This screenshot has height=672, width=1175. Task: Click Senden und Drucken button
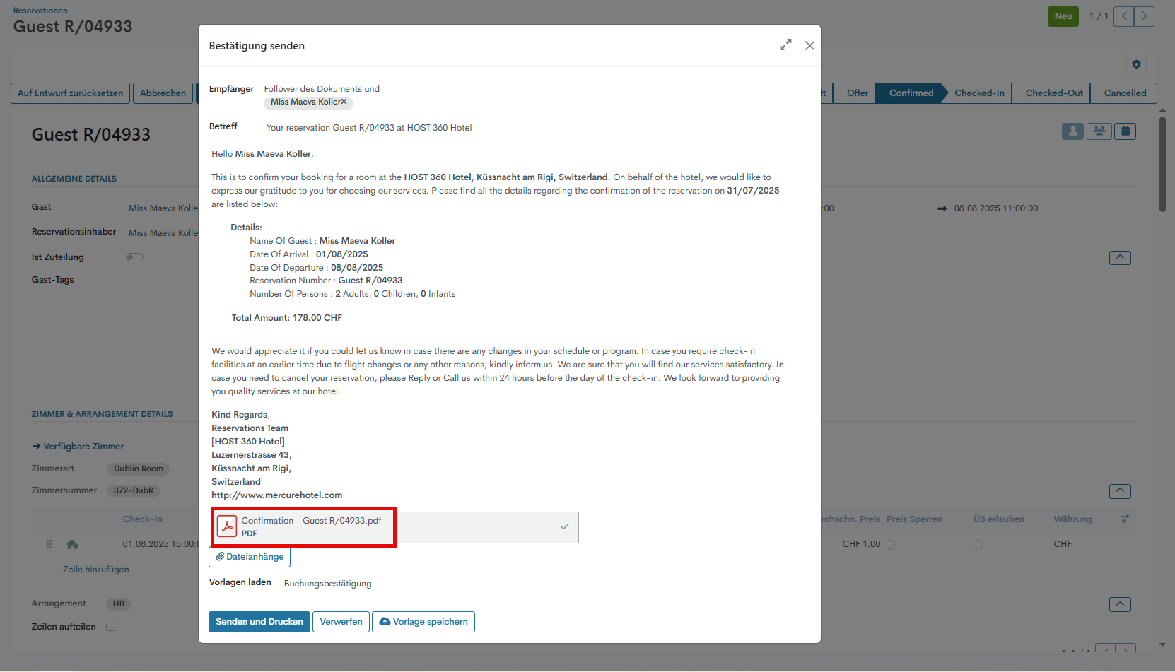coord(259,622)
